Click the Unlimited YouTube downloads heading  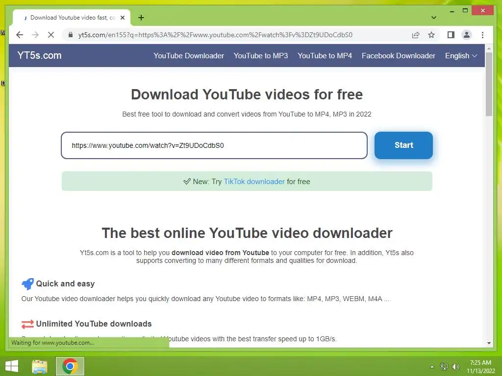[94, 324]
